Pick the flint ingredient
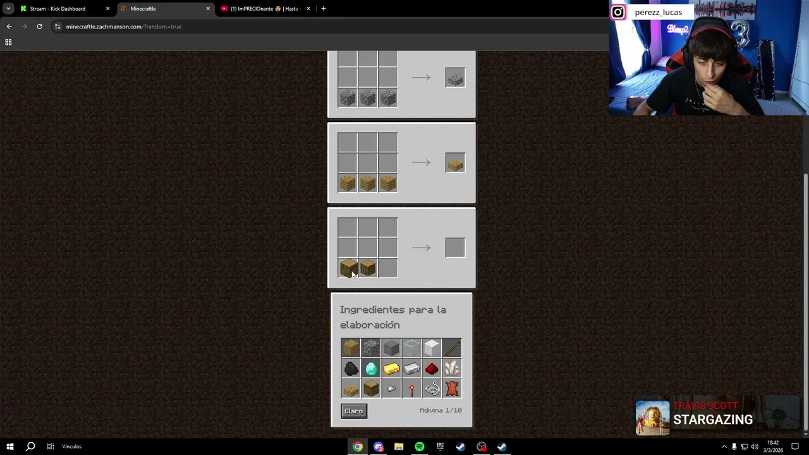The width and height of the screenshot is (809, 455). click(x=391, y=389)
